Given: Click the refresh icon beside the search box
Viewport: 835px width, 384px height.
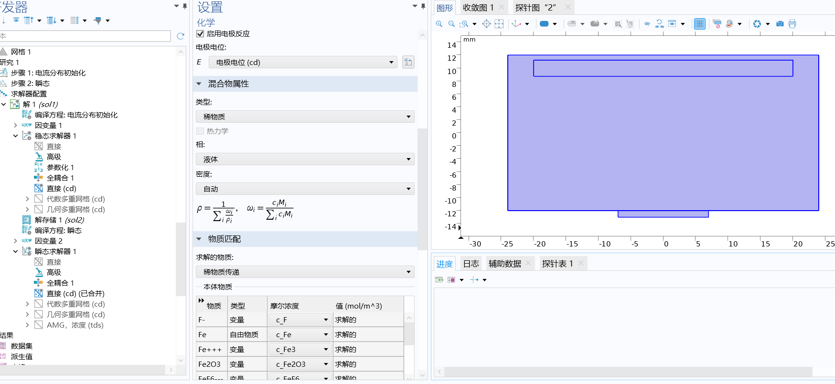Looking at the screenshot, I should point(180,36).
